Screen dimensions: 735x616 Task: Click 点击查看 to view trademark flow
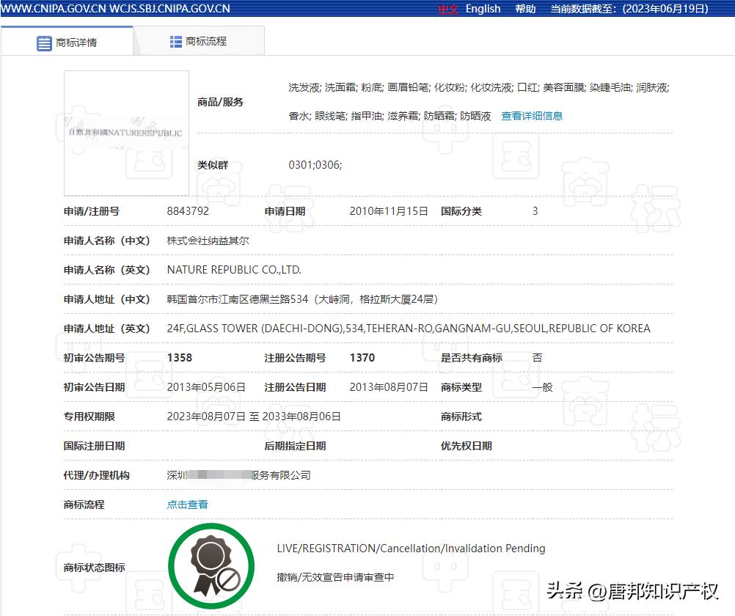[x=186, y=504]
